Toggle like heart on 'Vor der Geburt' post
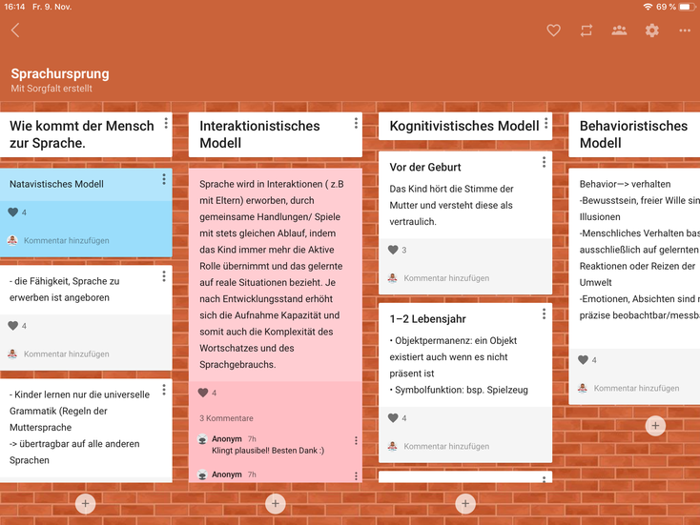 [393, 250]
